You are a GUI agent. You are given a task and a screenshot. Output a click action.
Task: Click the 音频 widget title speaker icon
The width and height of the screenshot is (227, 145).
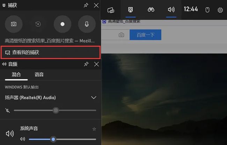click(4, 64)
